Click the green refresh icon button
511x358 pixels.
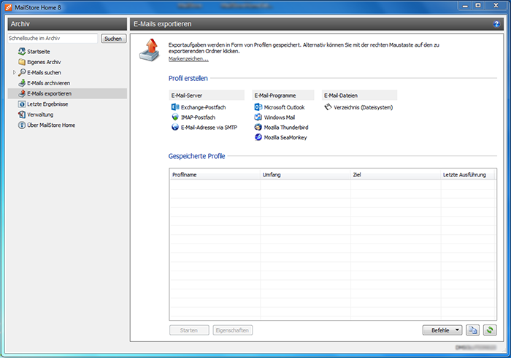[x=490, y=330]
